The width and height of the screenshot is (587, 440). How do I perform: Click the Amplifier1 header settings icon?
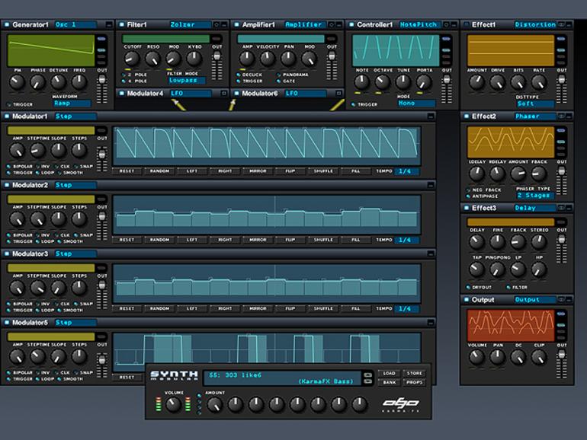point(332,24)
